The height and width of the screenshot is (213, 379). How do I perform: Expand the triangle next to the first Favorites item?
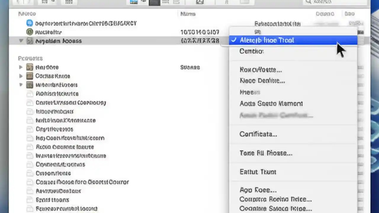(x=21, y=67)
